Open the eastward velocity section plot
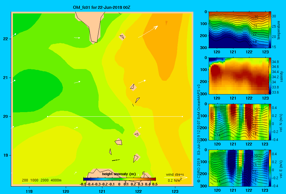This screenshot has width=286, height=194. click(239, 168)
